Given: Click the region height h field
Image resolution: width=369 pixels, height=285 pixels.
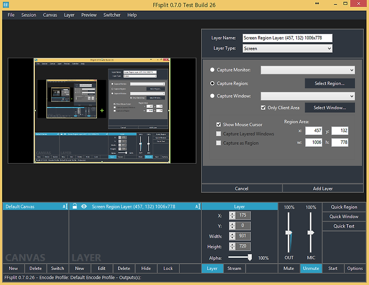Looking at the screenshot, I should (340, 142).
